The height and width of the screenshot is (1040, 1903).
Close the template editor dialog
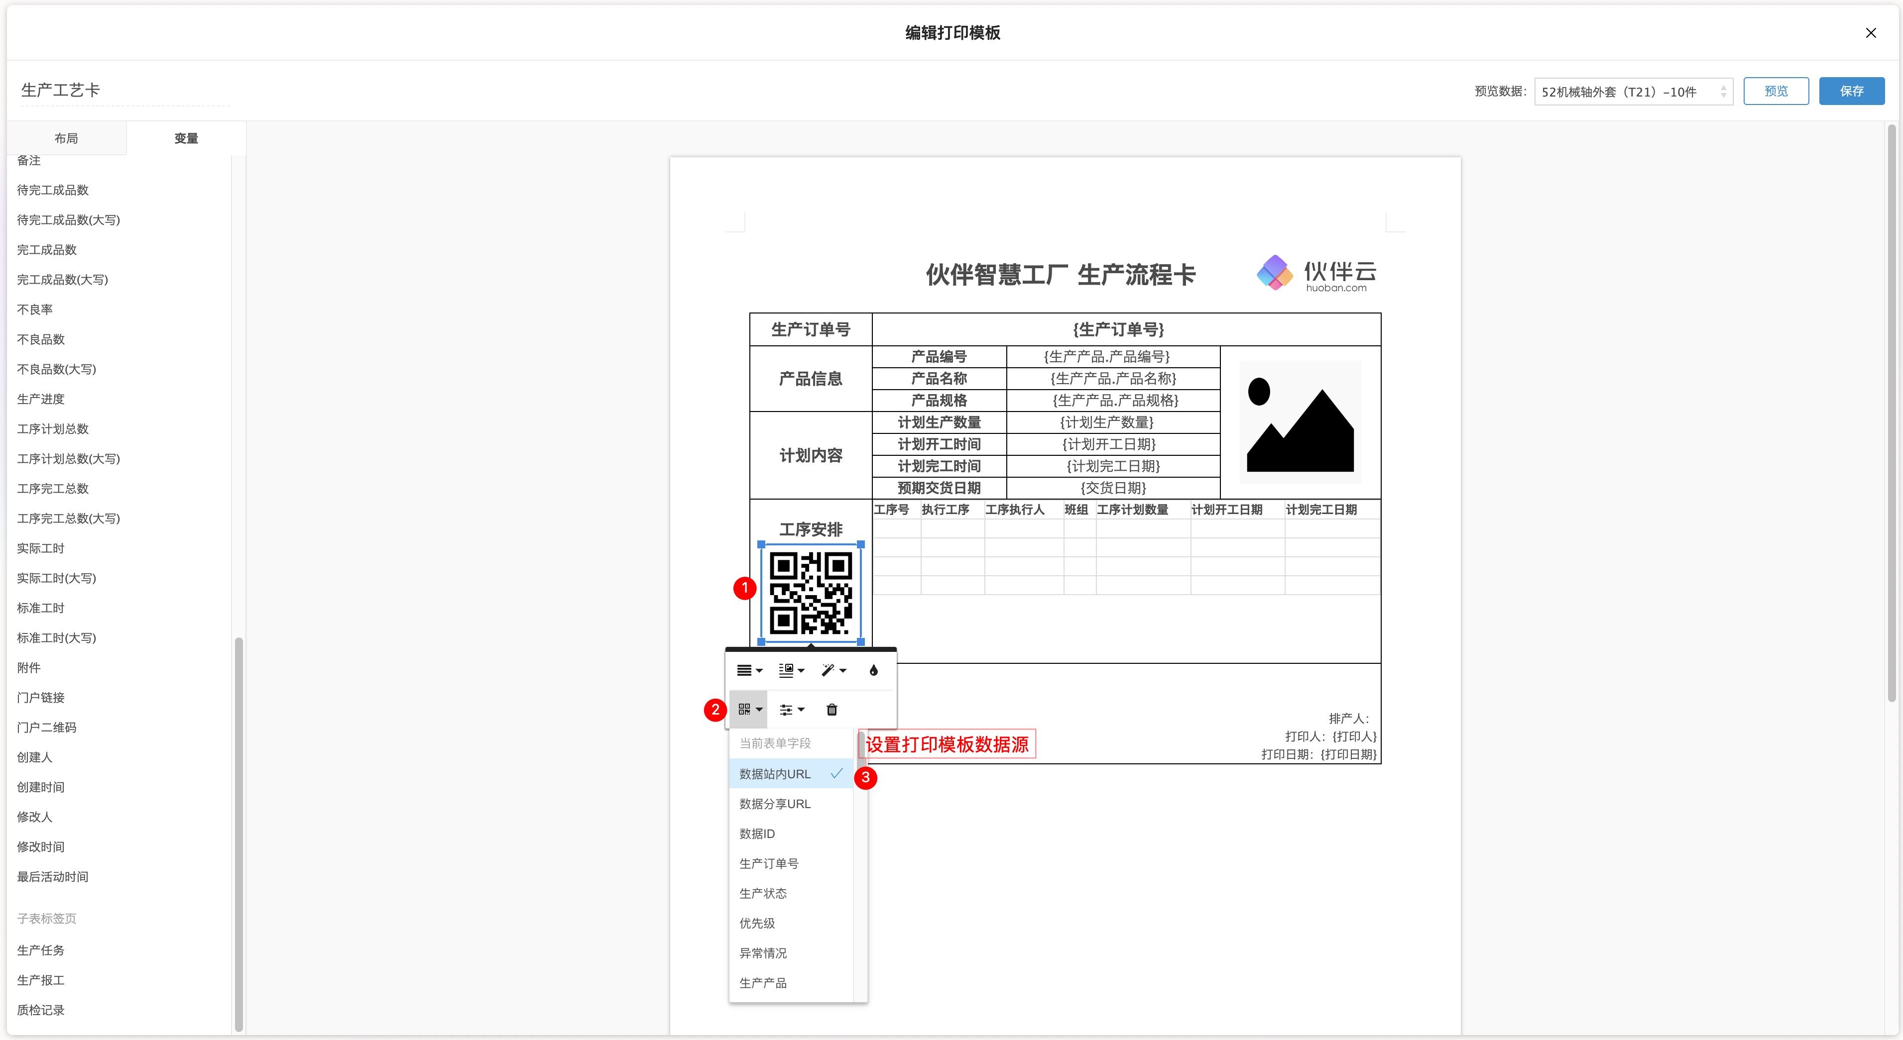(x=1871, y=32)
